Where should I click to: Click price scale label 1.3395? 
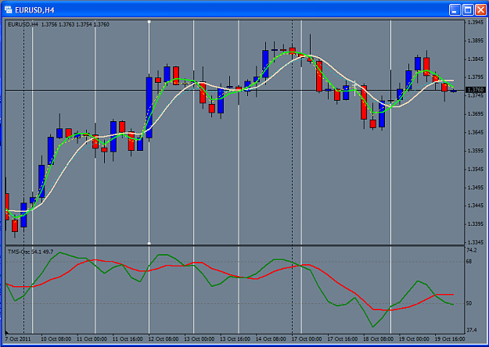point(475,224)
